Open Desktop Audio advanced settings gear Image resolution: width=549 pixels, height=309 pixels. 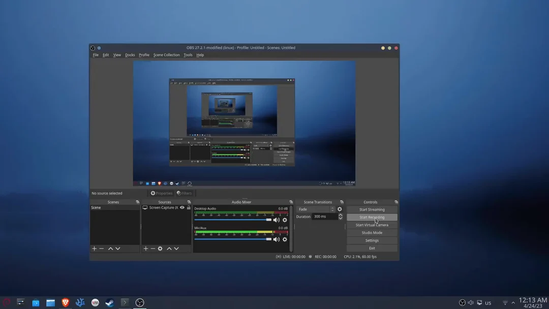click(x=285, y=220)
